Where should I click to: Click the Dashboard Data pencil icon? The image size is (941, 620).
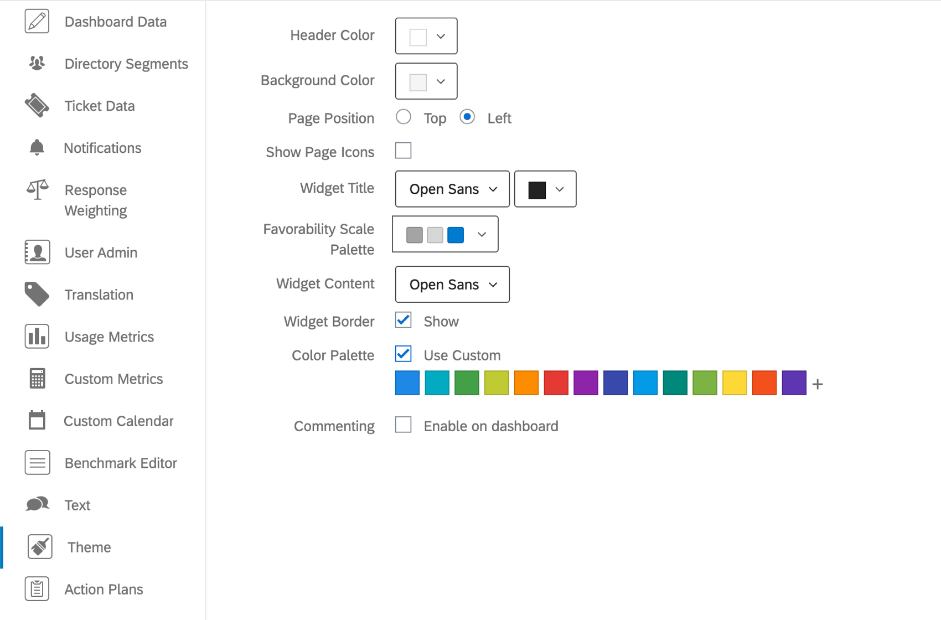click(37, 22)
